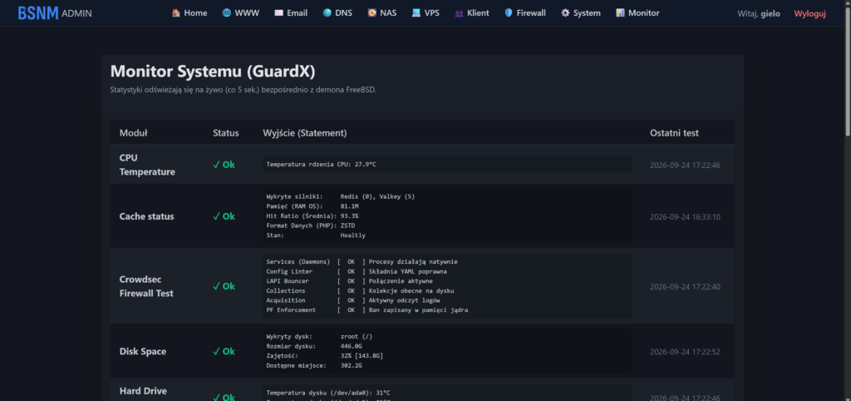Click the LAPI Bouncer OK line
851x401 pixels.
click(x=350, y=281)
